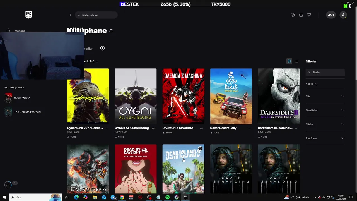Refresh the Kütüphane library
This screenshot has height=201, width=357.
[111, 31]
